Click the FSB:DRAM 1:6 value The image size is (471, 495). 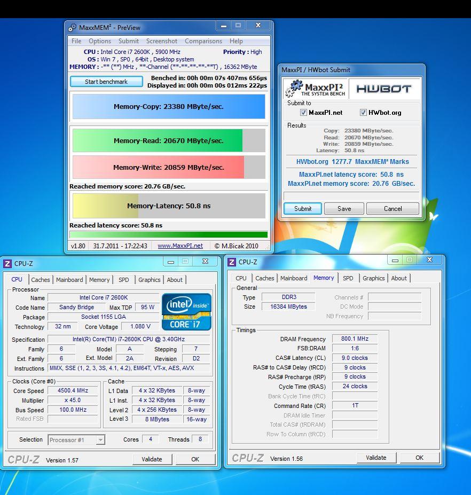355,348
